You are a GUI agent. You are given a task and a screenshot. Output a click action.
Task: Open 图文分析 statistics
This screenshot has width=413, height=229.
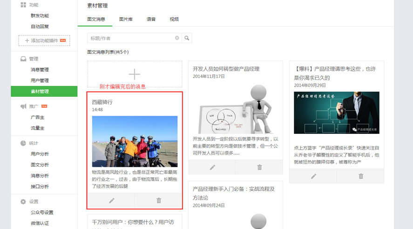click(x=40, y=164)
